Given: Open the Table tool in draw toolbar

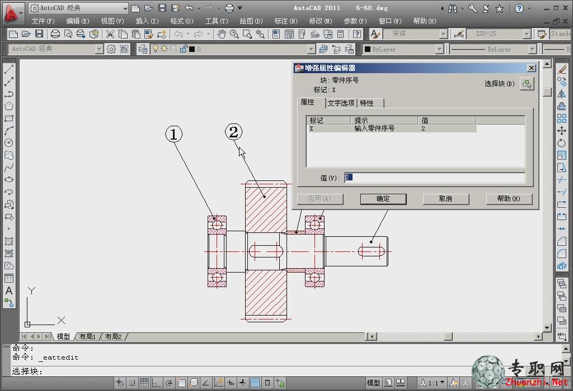Looking at the screenshot, I should coord(9,278).
